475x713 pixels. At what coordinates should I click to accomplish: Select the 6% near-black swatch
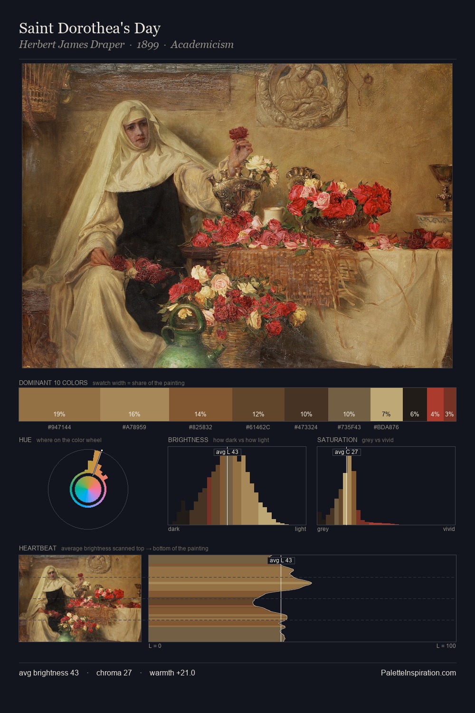415,405
